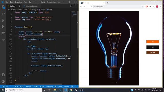Open the Selection menu
This screenshot has height=92, width=164.
click(x=18, y=2)
